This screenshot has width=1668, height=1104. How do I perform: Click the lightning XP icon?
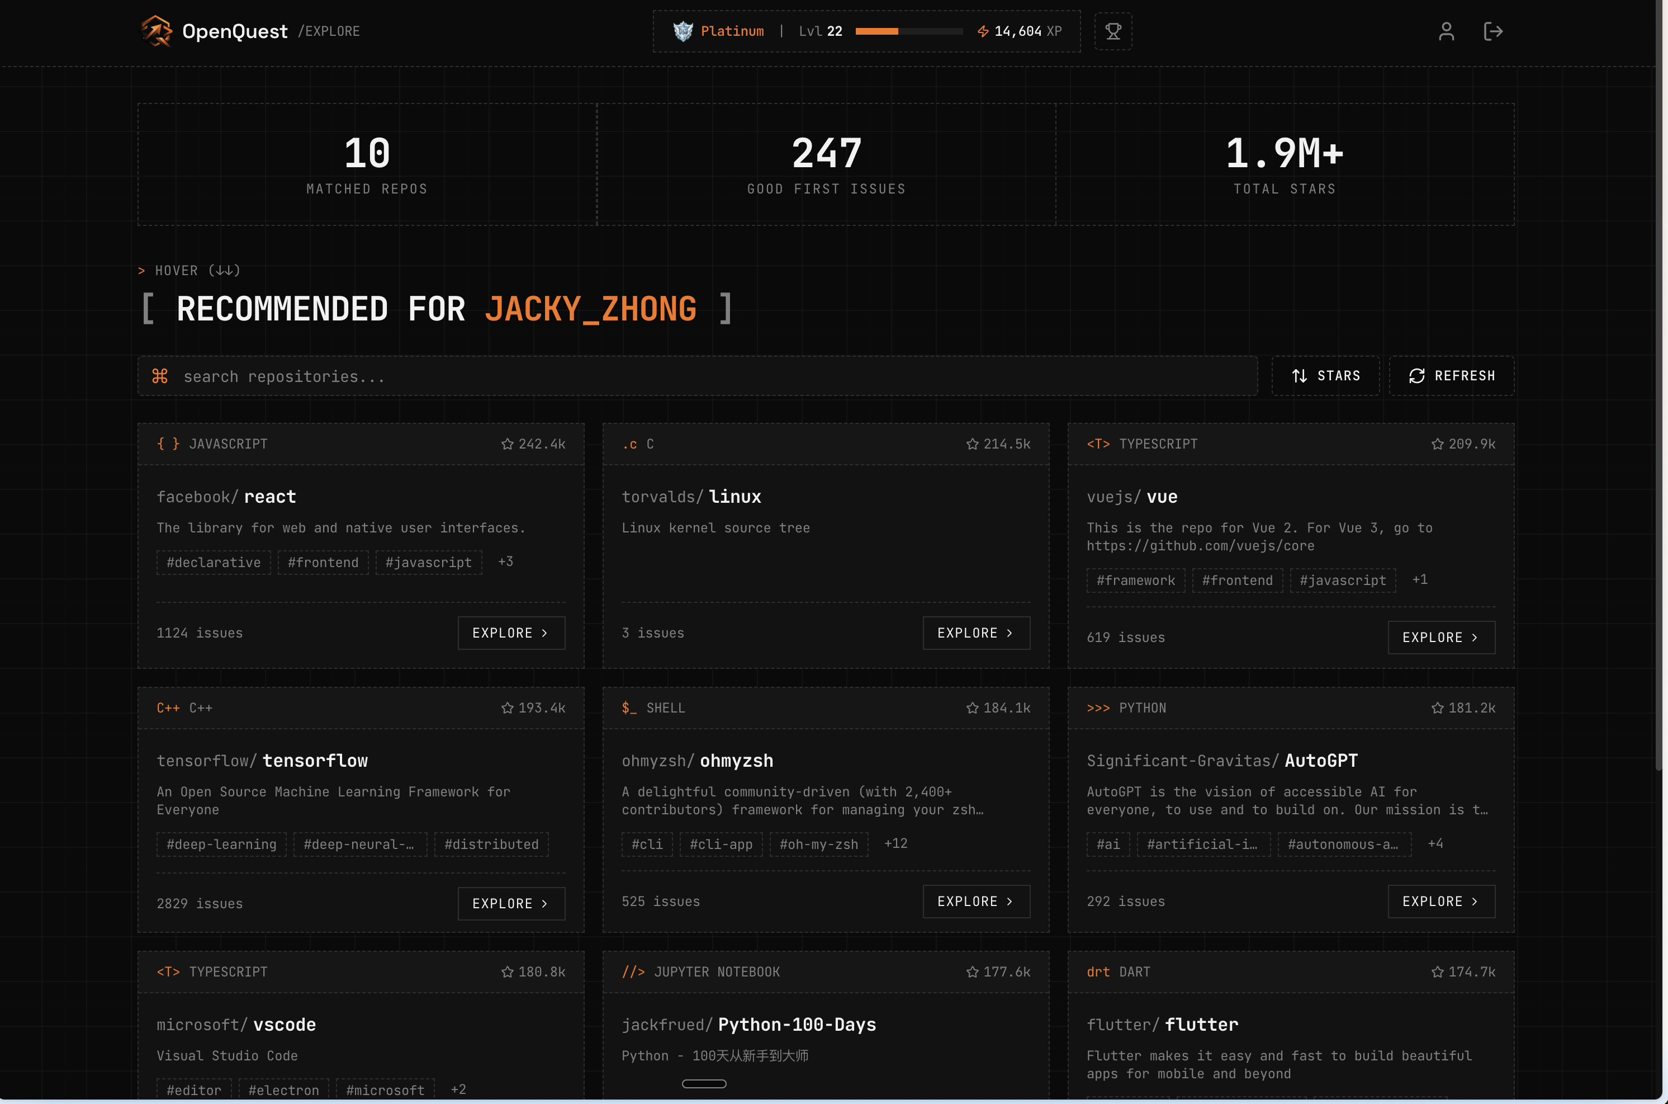(x=983, y=31)
